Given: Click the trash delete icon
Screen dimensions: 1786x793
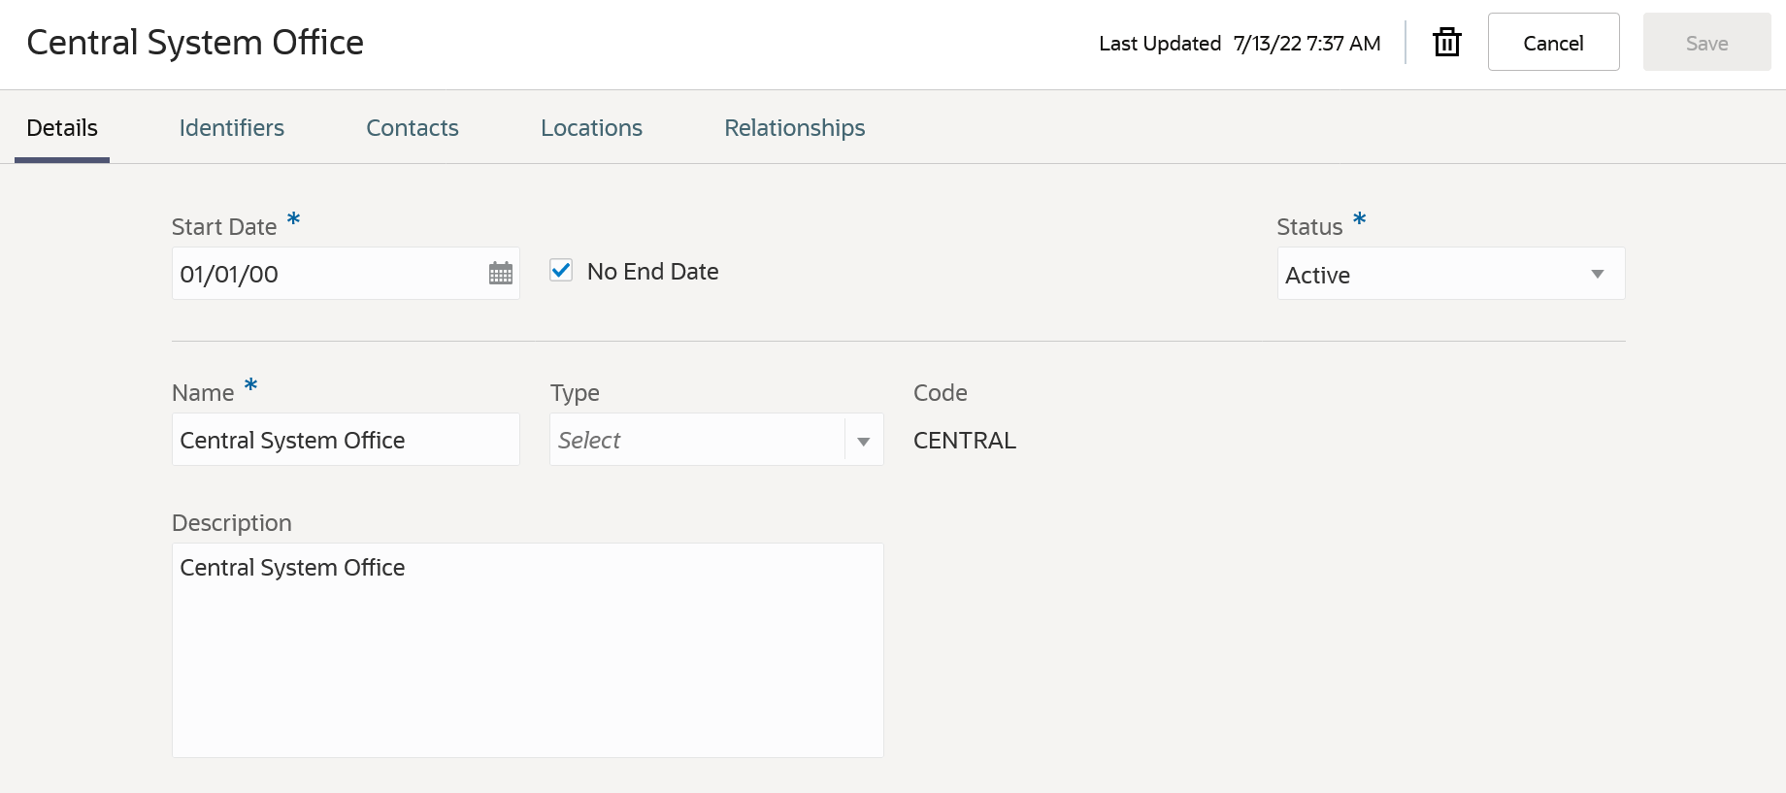Looking at the screenshot, I should coord(1446,43).
